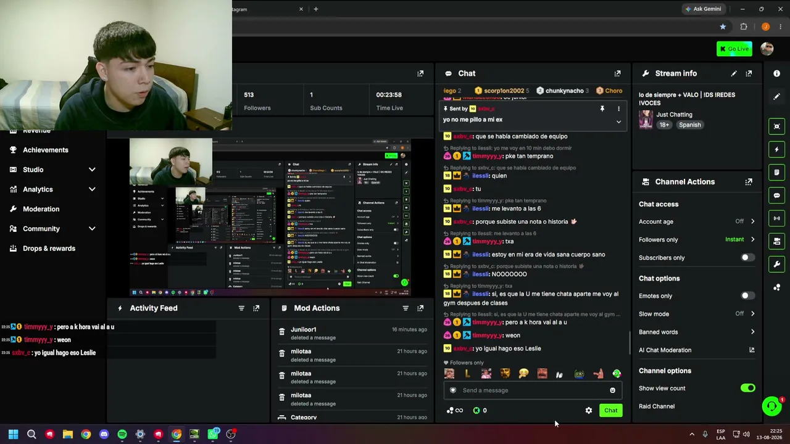
Task: Toggle the broadcast signal sidebar widget
Action: pyautogui.click(x=777, y=218)
